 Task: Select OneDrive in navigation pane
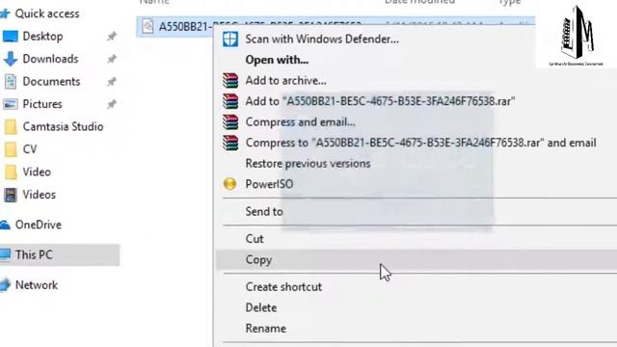click(39, 225)
